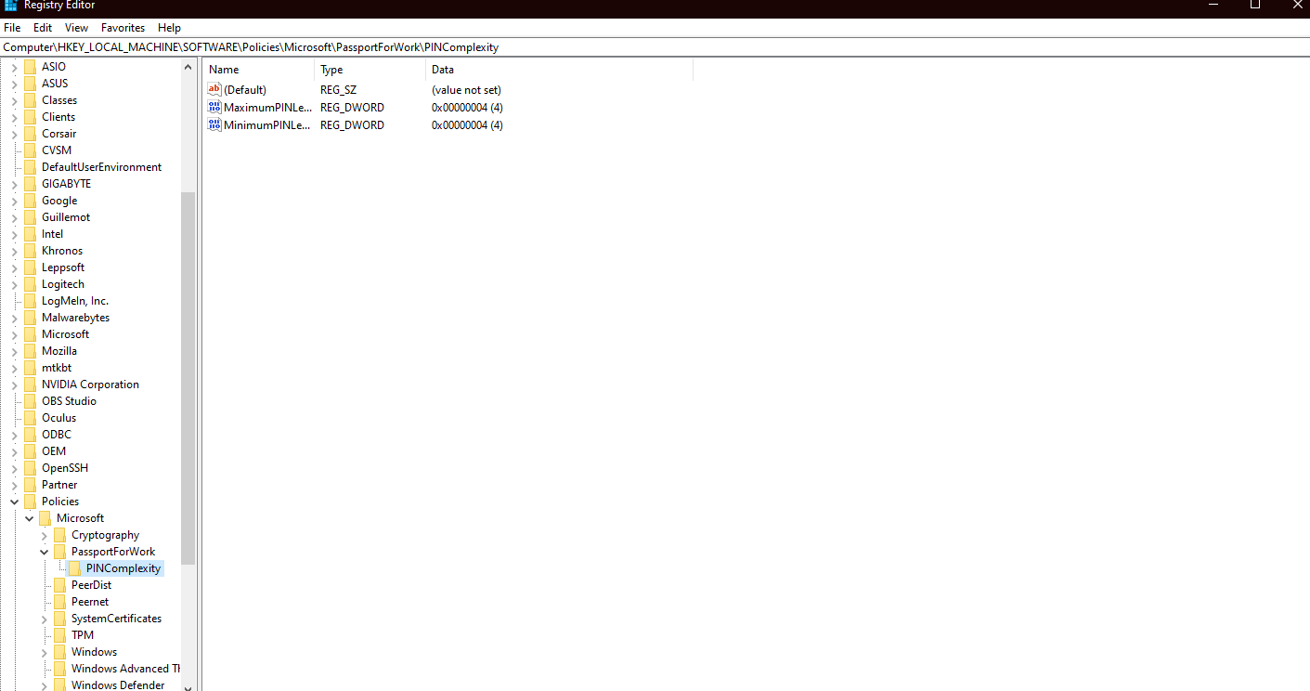Select the PeerDist tree item
Screen dimensions: 1310x691
91,585
